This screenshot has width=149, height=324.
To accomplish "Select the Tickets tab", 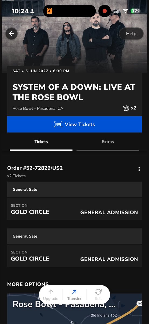I will point(41,142).
